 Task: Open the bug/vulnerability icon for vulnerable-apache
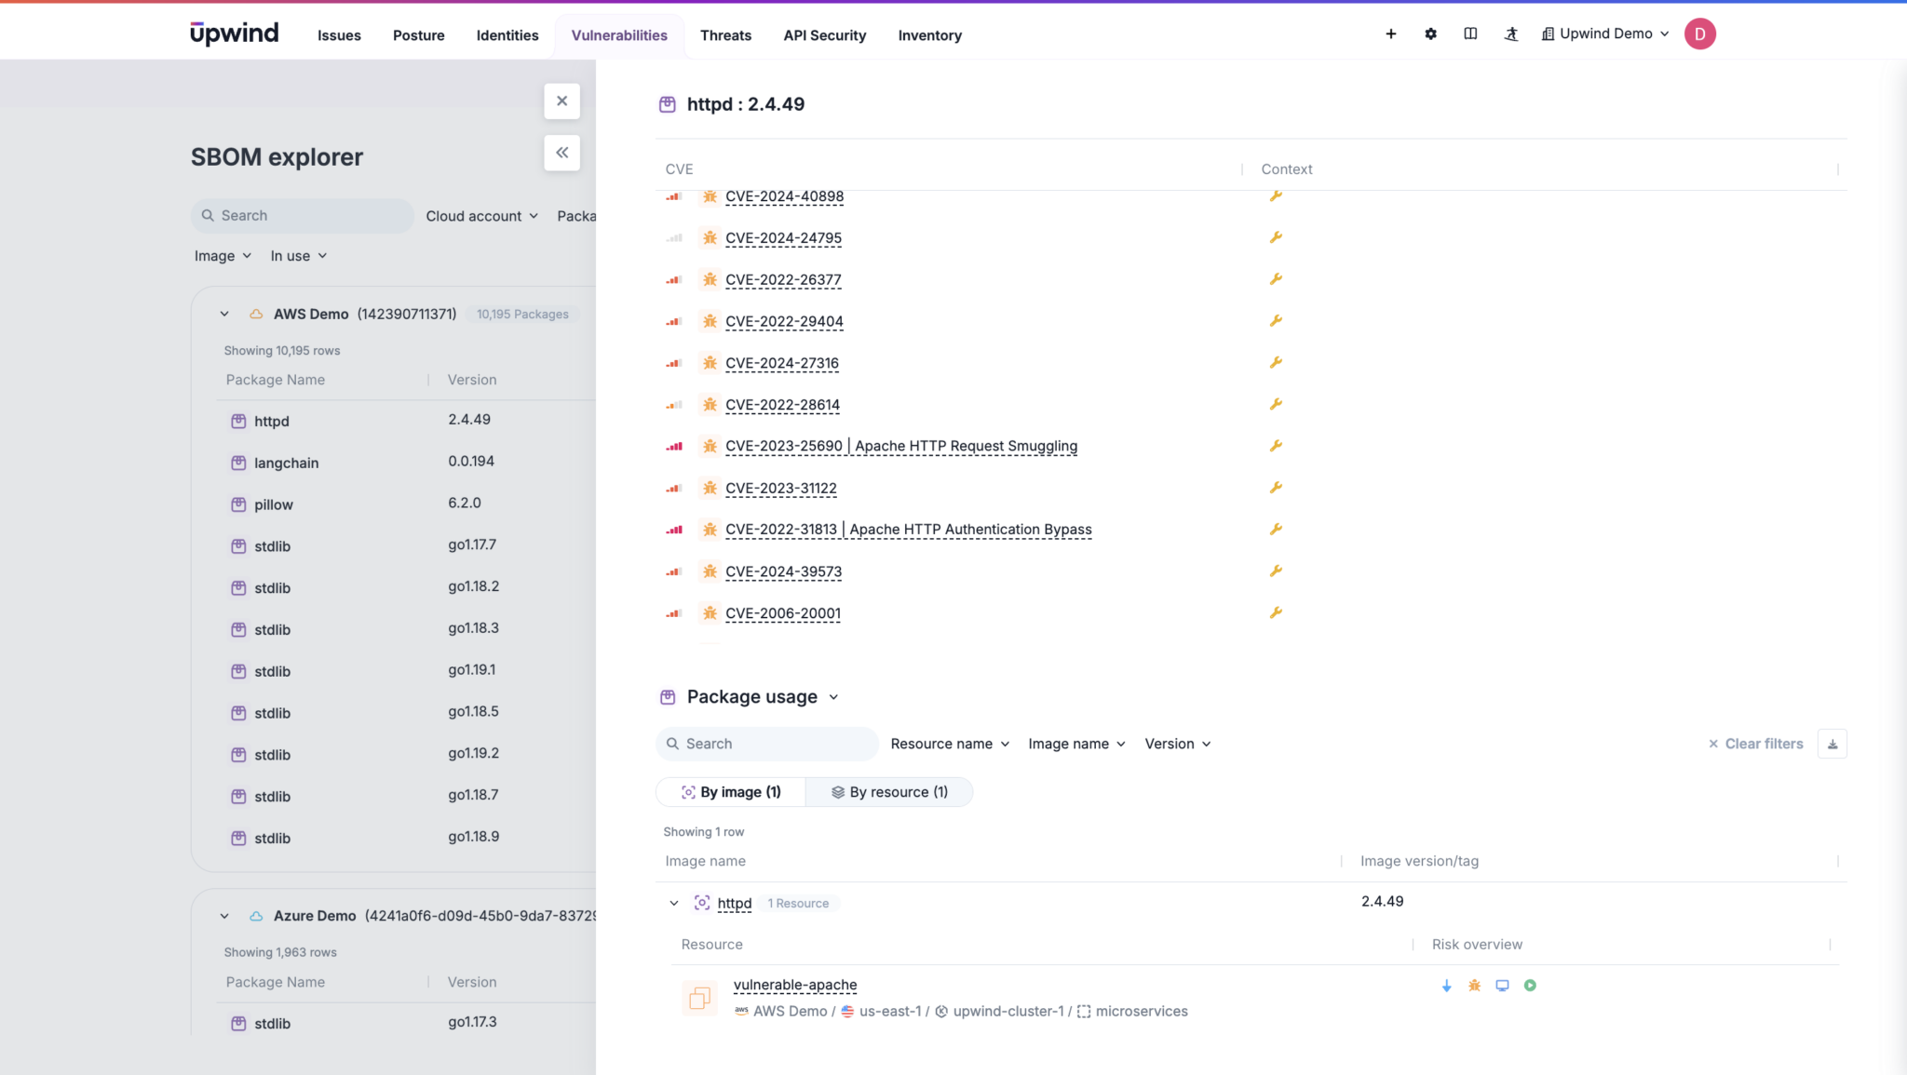tap(1474, 985)
